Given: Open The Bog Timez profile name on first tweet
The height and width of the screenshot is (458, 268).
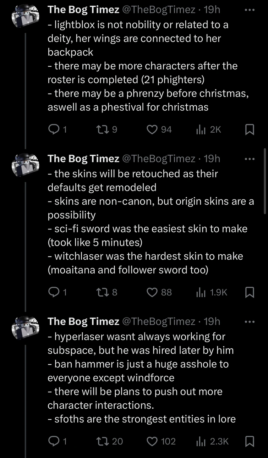Looking at the screenshot, I should tap(83, 10).
